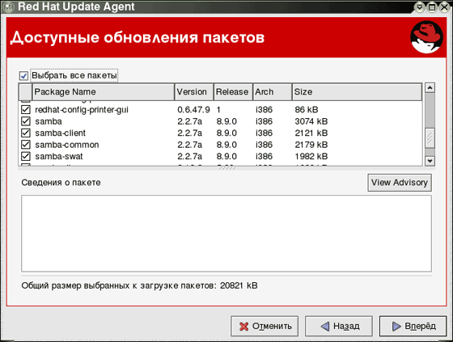Select the samba-common package name
Viewport: 453px width, 342px height.
67,145
